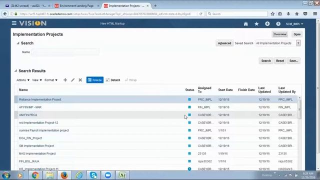The height and width of the screenshot is (180, 320).
Task: Collapse the Search section
Action: click(x=18, y=43)
